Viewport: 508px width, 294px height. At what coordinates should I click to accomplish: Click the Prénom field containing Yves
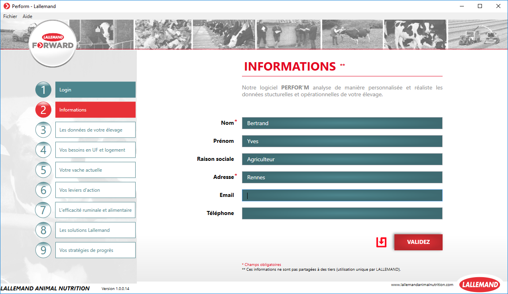click(x=342, y=141)
